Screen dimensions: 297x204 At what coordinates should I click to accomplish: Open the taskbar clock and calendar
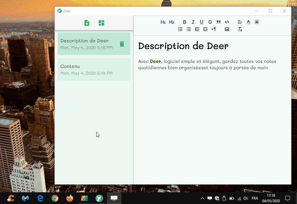271,198
